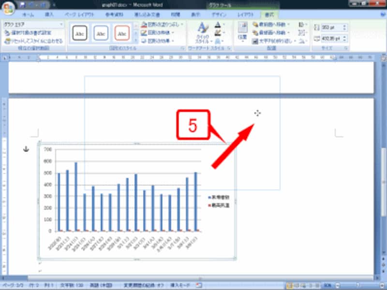
Task: Open the chart element selector showing グラフ エリア
Action: pyautogui.click(x=33, y=25)
